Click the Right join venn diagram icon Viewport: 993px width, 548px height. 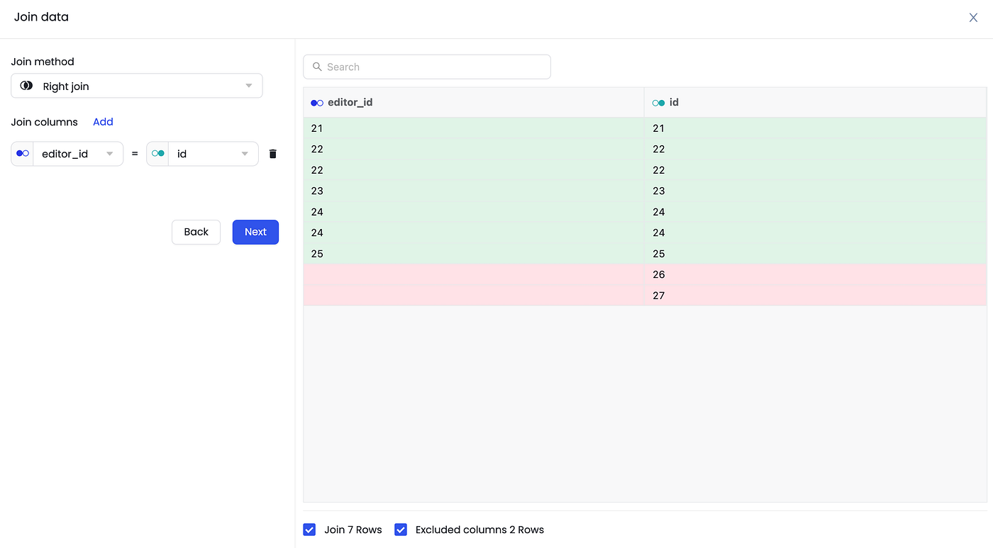(x=26, y=86)
